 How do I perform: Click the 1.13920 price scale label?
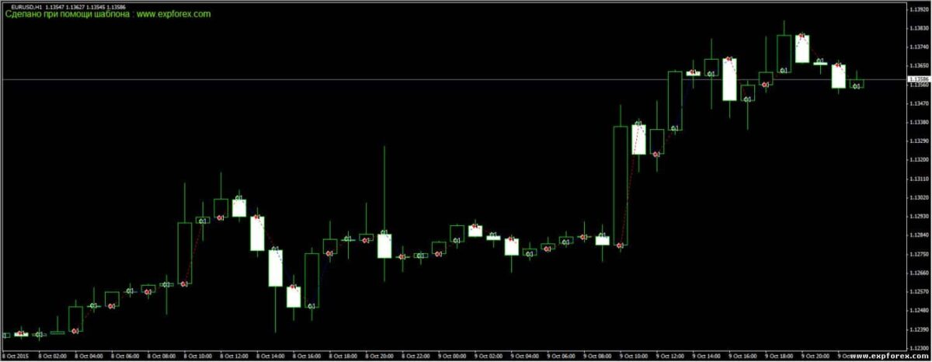[x=919, y=9]
